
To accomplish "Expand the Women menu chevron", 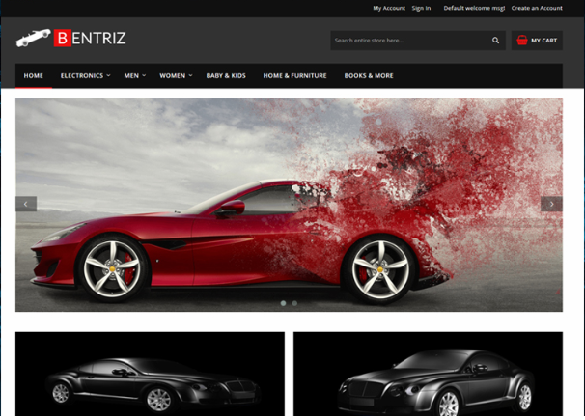I will (x=190, y=75).
